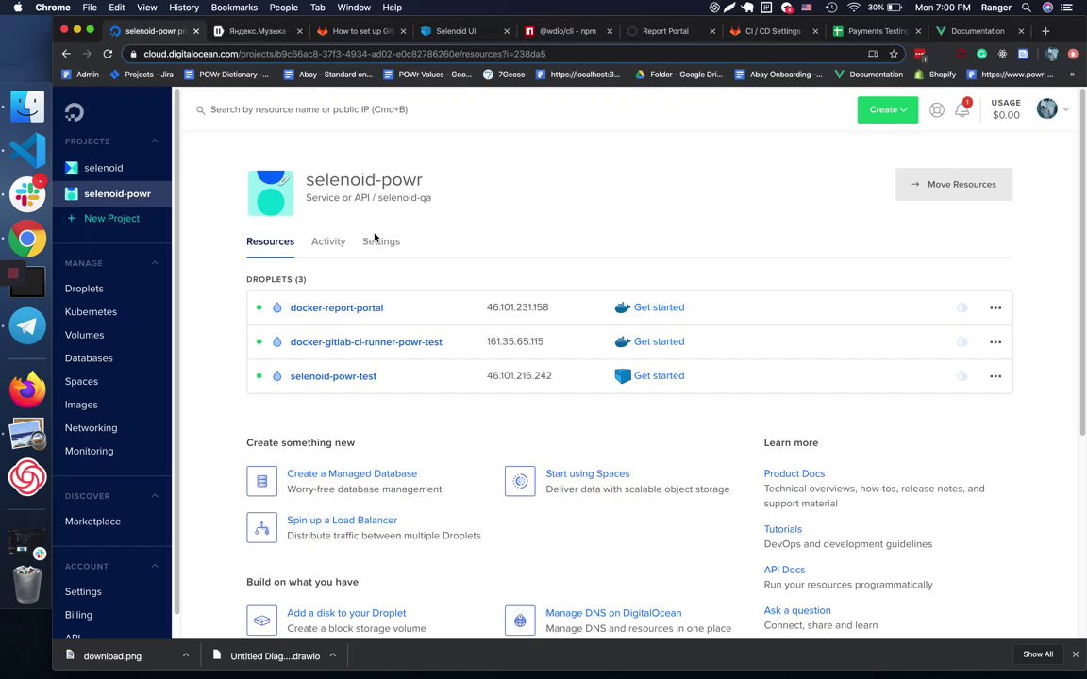The width and height of the screenshot is (1087, 679).
Task: Collapse the Discover section
Action: click(x=155, y=496)
